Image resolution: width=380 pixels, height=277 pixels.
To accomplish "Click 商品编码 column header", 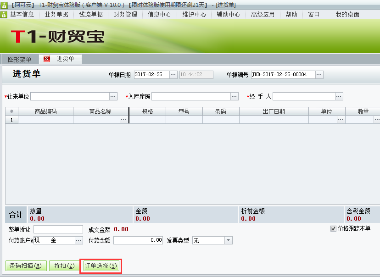I will pyautogui.click(x=45, y=111).
